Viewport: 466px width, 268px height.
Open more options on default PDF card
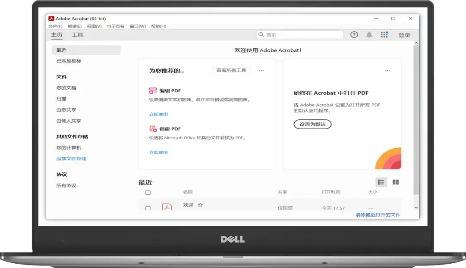click(387, 71)
